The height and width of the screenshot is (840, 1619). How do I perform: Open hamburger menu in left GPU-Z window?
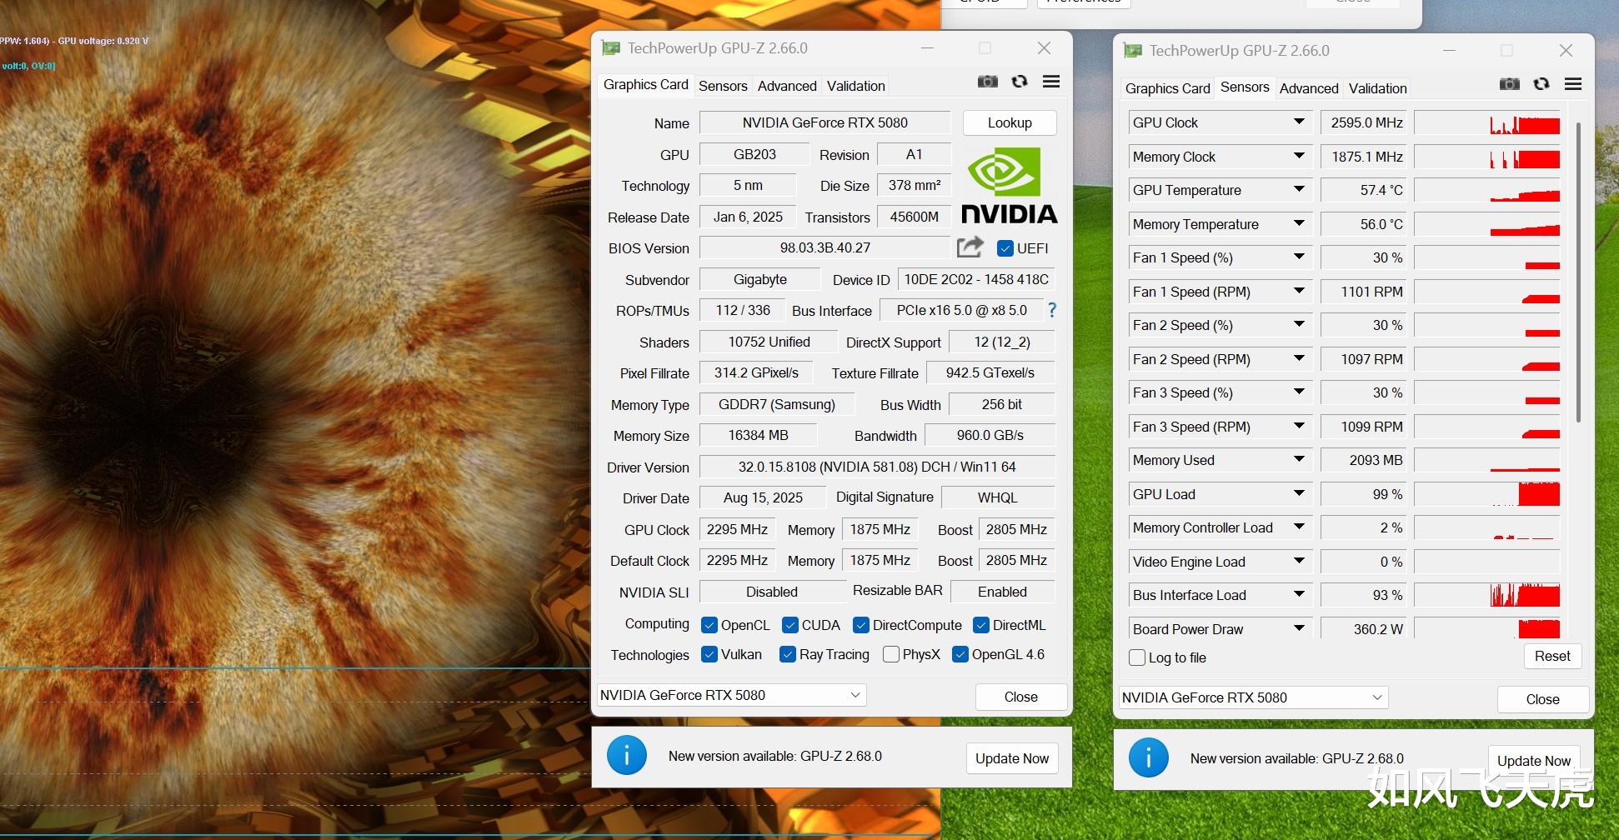(x=1051, y=82)
